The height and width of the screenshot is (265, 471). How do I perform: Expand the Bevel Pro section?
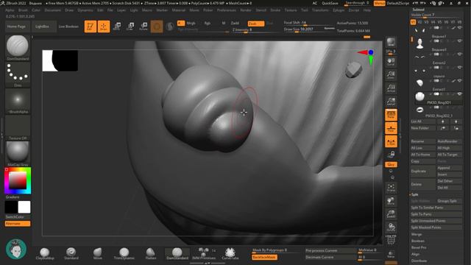click(x=419, y=247)
